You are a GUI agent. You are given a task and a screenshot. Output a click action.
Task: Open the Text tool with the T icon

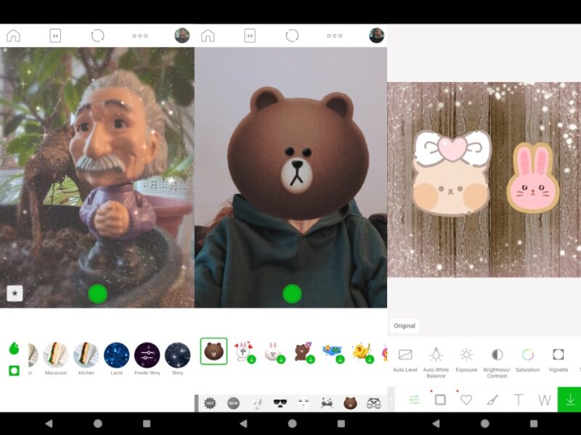(x=519, y=399)
